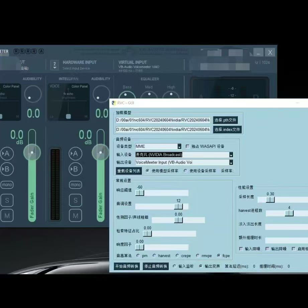Screen dimensions: 308x308
Task: Solo the leftmost Voicemeeter strip
Action: pos(7,200)
